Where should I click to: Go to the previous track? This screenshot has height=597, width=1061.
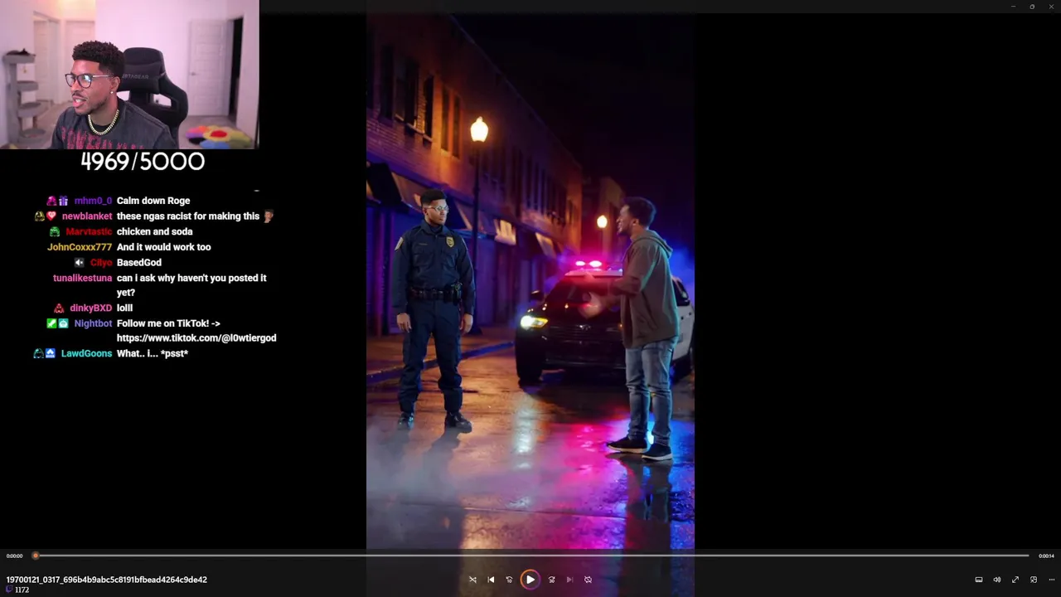pyautogui.click(x=491, y=580)
